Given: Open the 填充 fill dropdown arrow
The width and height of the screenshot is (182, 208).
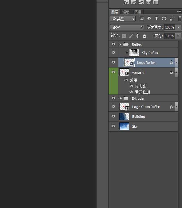Looking at the screenshot, I should [x=178, y=36].
